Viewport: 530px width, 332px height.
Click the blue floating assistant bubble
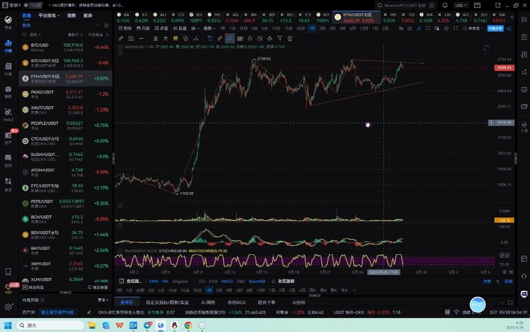click(x=478, y=305)
